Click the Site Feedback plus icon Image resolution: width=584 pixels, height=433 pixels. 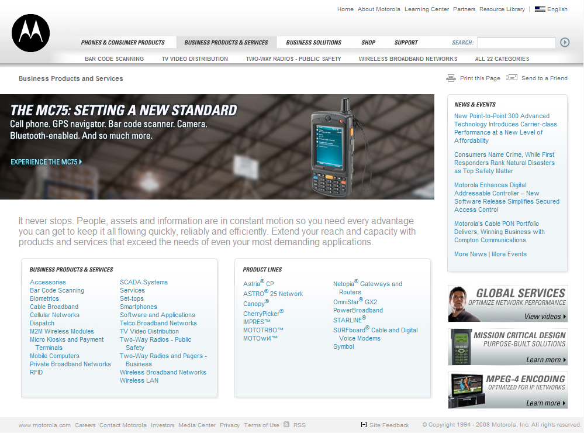click(x=364, y=425)
